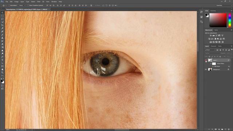Select the History Brush tool
Viewport: 233px width, 131px height.
tap(2, 41)
